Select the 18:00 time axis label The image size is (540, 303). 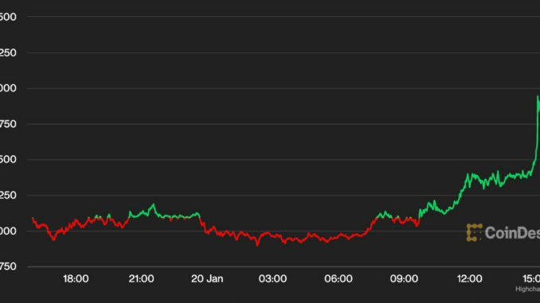(76, 278)
